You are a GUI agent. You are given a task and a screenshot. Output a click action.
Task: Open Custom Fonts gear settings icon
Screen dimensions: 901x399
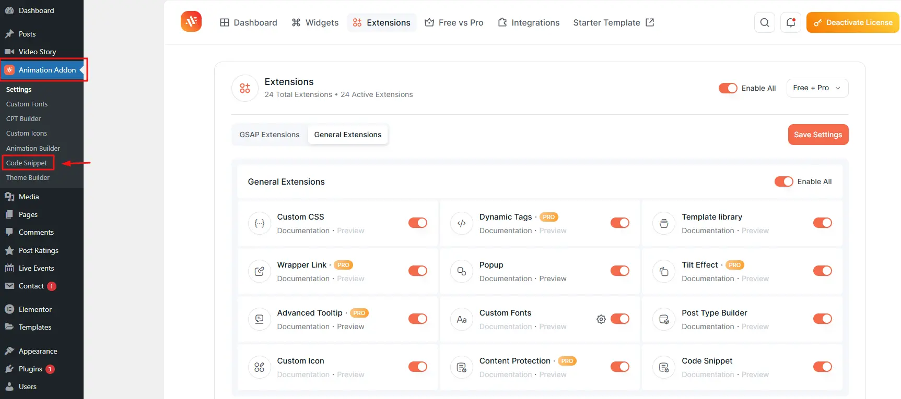(601, 319)
